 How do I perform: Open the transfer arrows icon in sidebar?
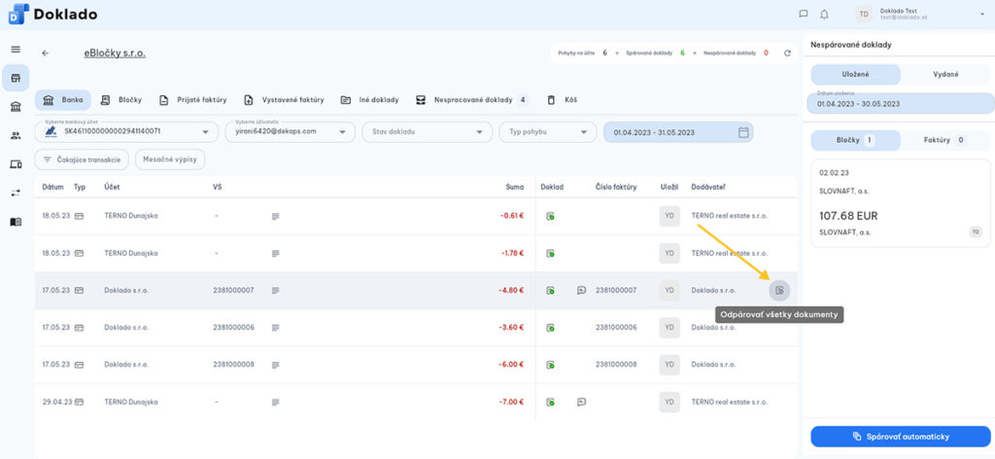click(x=16, y=193)
